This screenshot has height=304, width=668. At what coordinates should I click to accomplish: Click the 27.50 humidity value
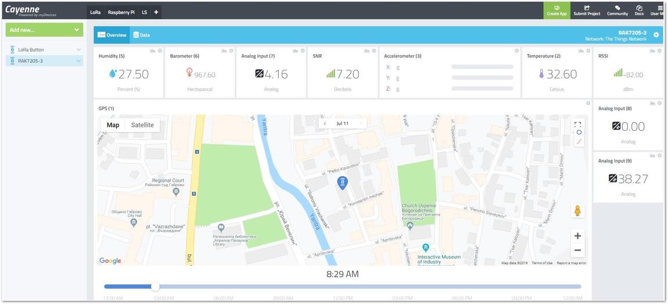pyautogui.click(x=134, y=74)
